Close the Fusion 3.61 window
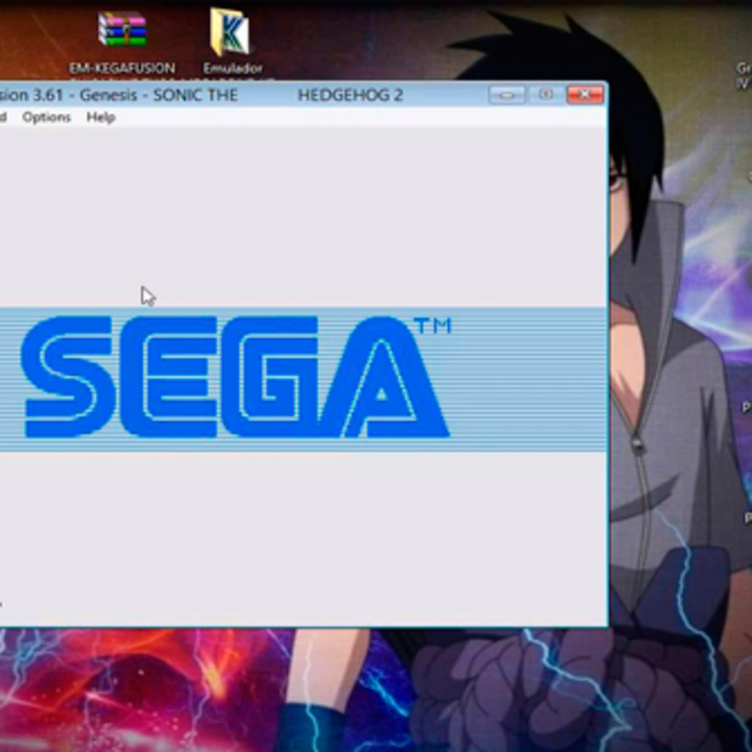 click(x=585, y=95)
